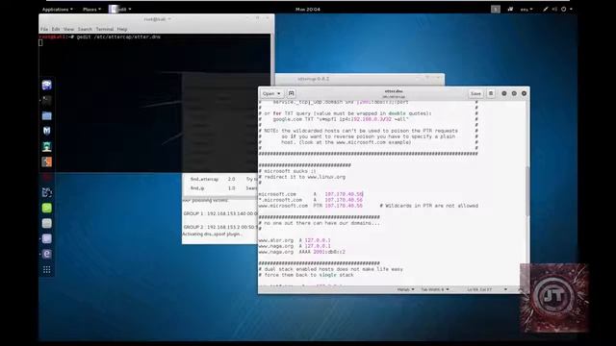
Task: Launch the Metasploit 'M' icon in dock
Action: pyautogui.click(x=47, y=131)
